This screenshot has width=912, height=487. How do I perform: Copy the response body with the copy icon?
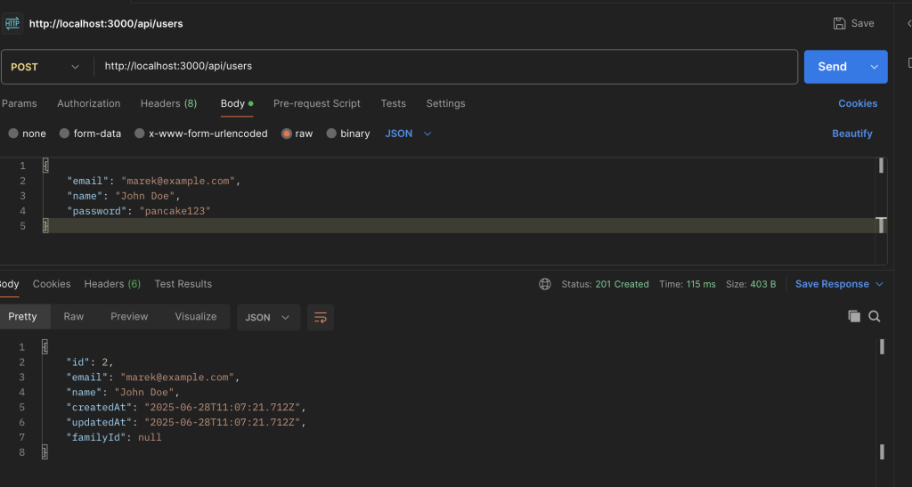[x=854, y=316]
